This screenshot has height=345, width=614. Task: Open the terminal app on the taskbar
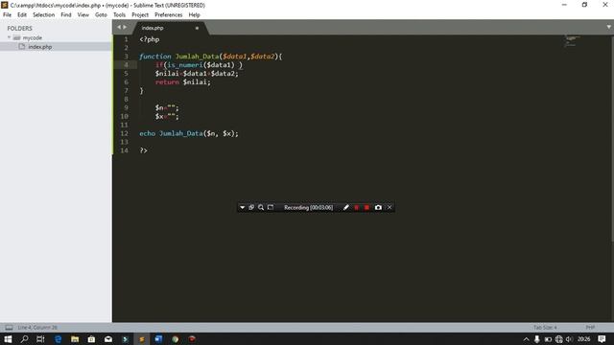coord(125,339)
